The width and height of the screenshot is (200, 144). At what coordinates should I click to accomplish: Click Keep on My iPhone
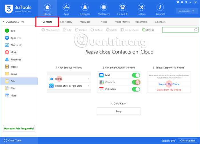pos(169,84)
